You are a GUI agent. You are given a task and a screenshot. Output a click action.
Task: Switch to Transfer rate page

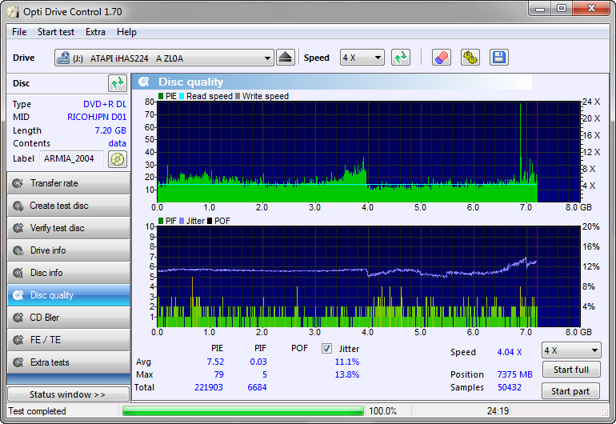(69, 183)
